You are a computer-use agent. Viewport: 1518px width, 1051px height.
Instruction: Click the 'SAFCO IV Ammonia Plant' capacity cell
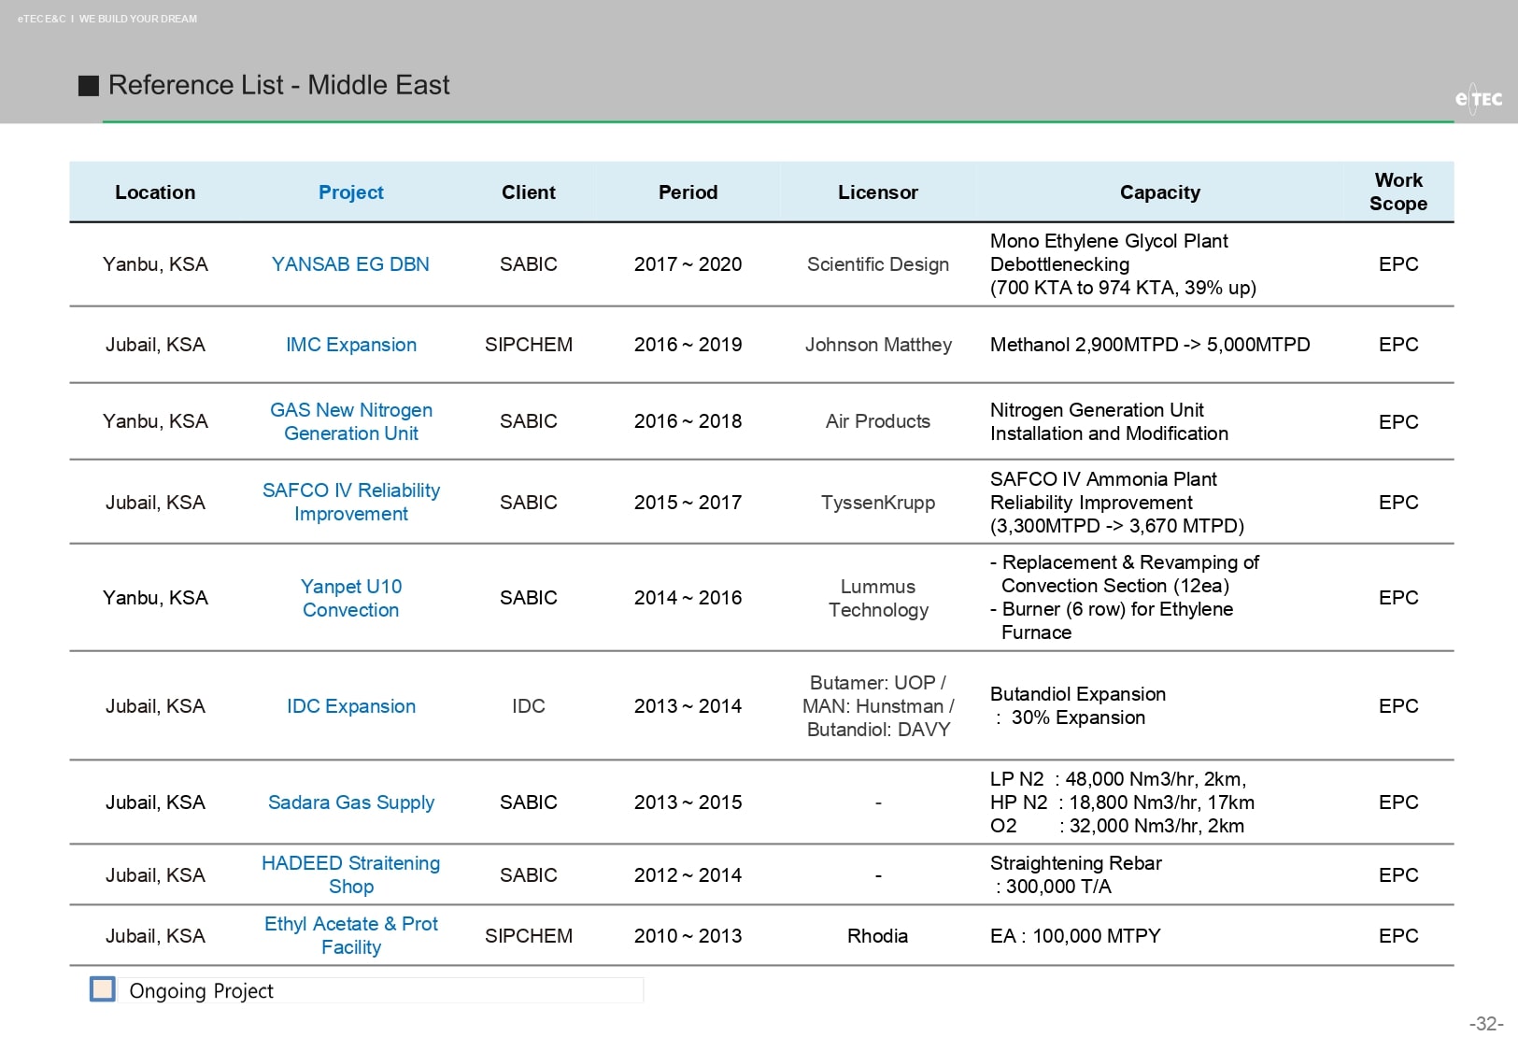coord(1117,503)
